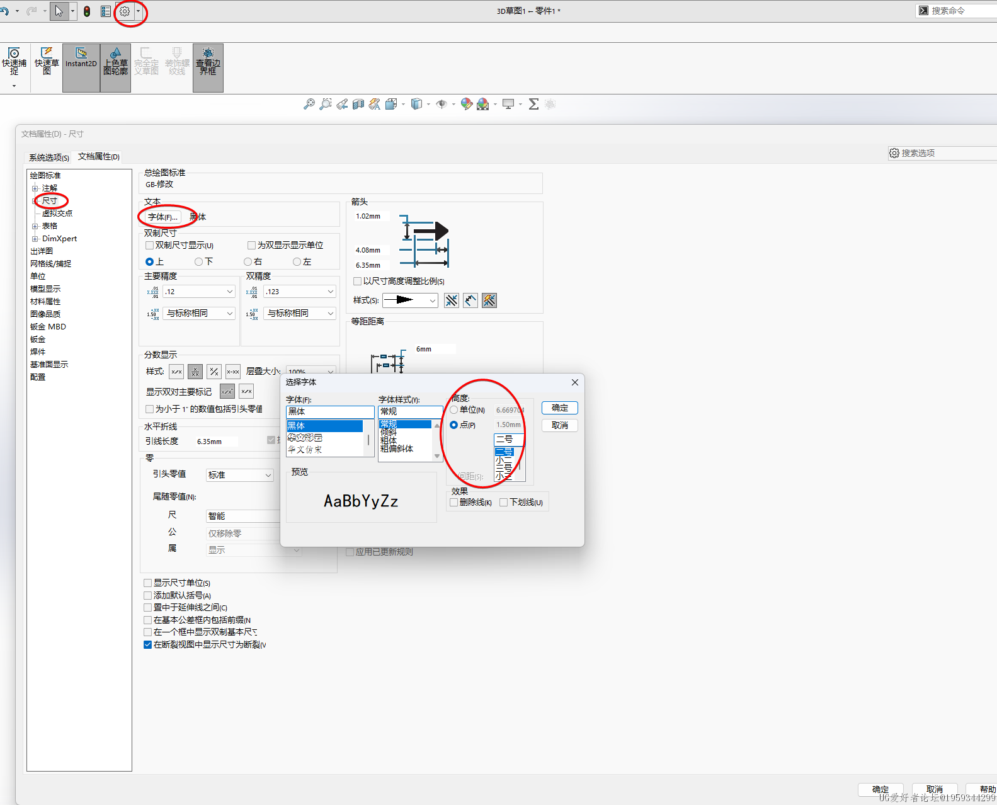The width and height of the screenshot is (997, 805).
Task: Click the View Orientation cube icon
Action: coord(391,104)
